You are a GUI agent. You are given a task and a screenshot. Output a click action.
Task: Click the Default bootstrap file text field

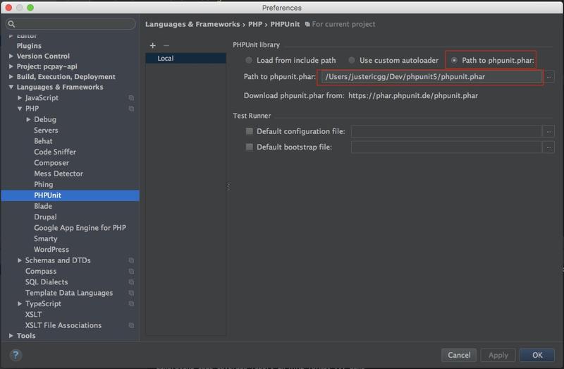click(446, 147)
